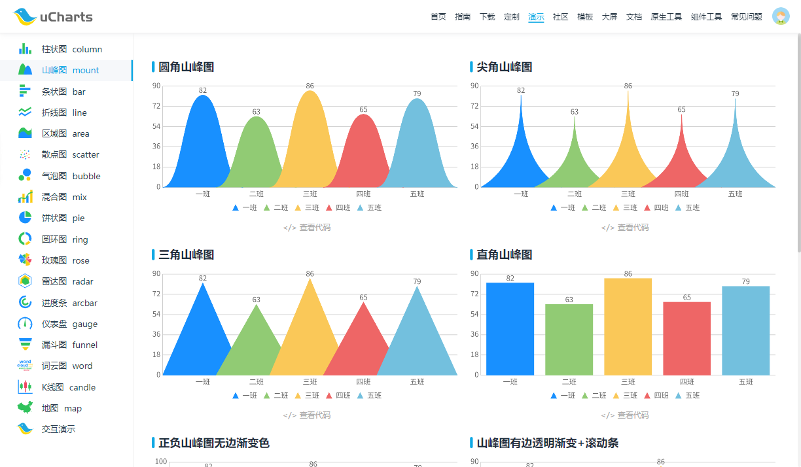Image resolution: width=801 pixels, height=467 pixels.
Task: Select the candle K-line chart icon
Action: [25, 387]
